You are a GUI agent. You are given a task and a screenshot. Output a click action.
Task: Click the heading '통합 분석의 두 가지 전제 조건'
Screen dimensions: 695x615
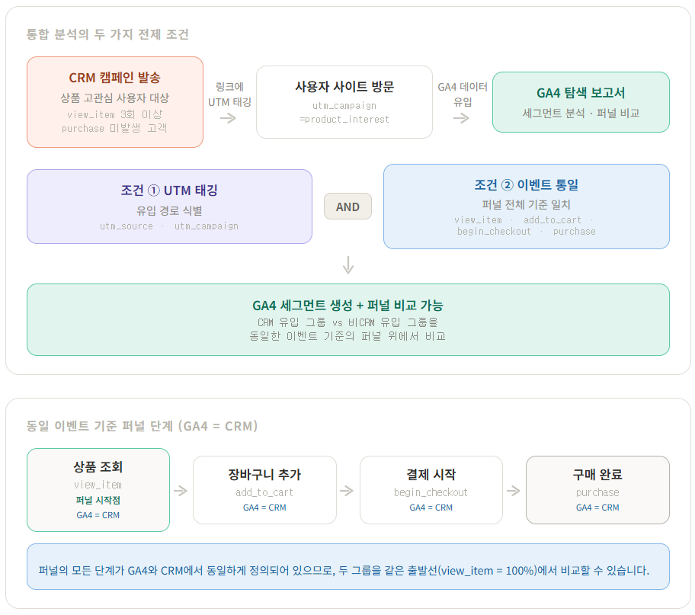108,34
